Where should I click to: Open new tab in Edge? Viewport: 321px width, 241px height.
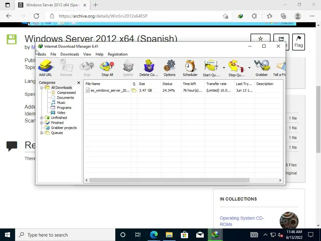pos(95,5)
